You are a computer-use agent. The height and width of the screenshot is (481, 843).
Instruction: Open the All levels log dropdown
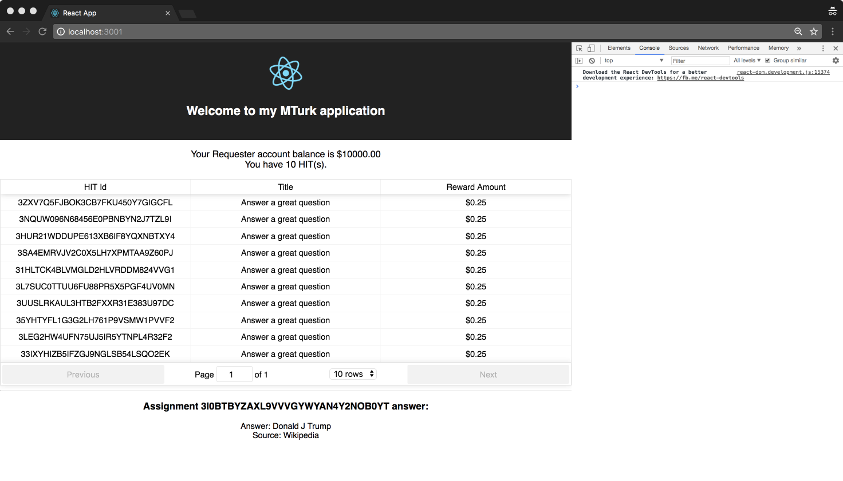coord(747,61)
